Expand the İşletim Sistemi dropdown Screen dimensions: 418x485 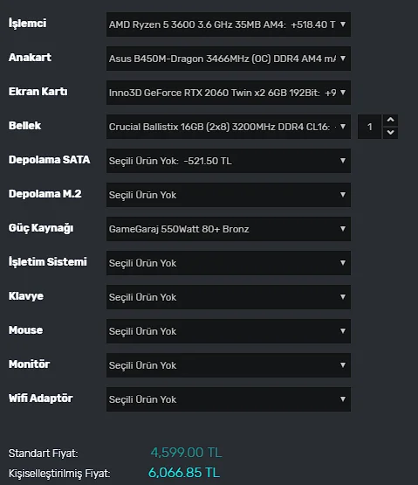[x=229, y=263]
